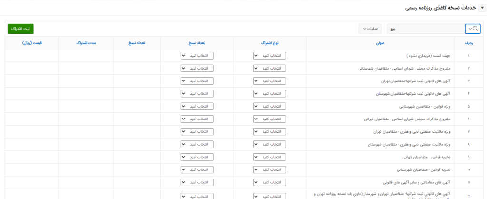Open the magnifier search-column selector
Screen dimensions: 487x199
pyautogui.click(x=473, y=29)
